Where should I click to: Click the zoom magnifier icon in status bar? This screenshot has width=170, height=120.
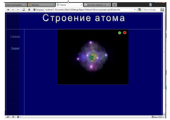153,117
